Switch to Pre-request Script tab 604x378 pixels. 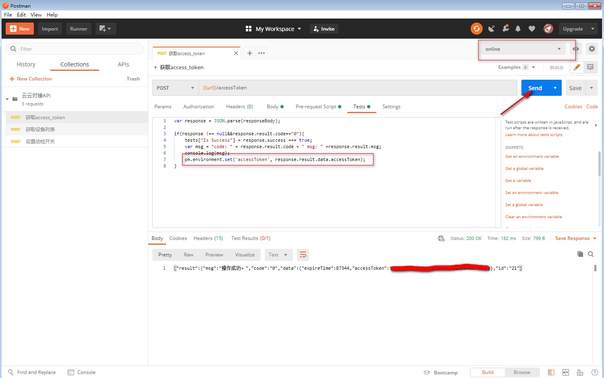point(316,107)
